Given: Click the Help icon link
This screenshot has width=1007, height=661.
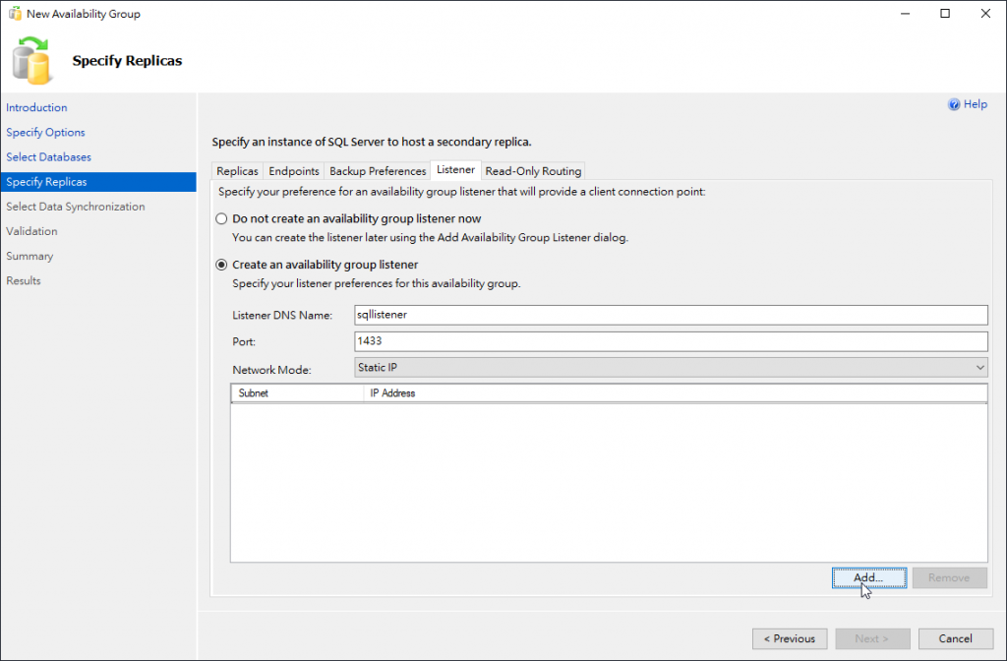Looking at the screenshot, I should click(968, 104).
